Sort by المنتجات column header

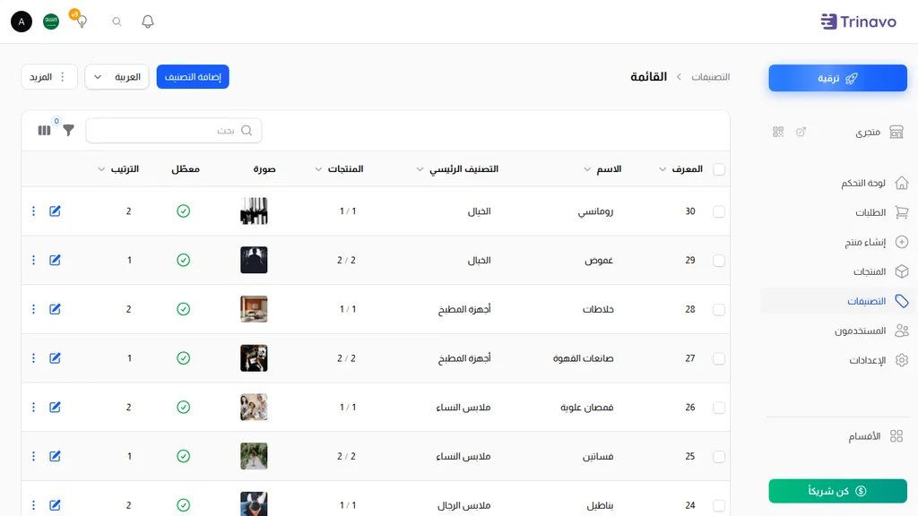click(x=339, y=169)
